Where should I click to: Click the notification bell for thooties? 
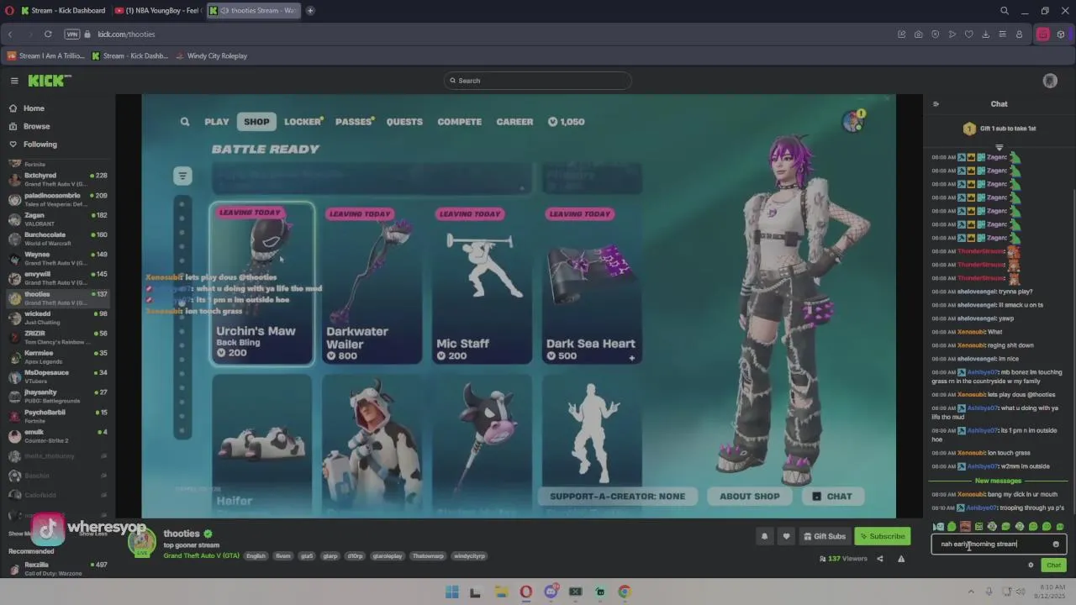coord(764,536)
